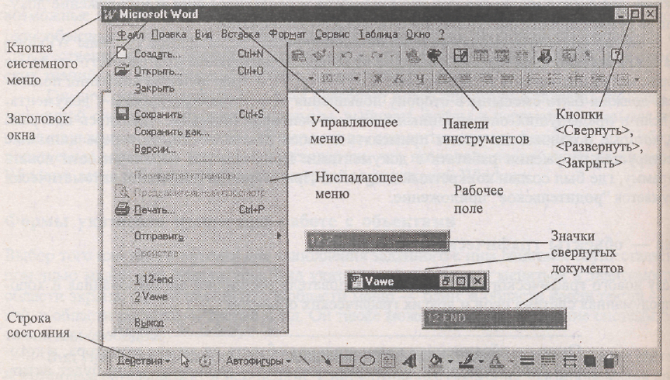Open the Автофигуры dropdown

click(x=258, y=361)
